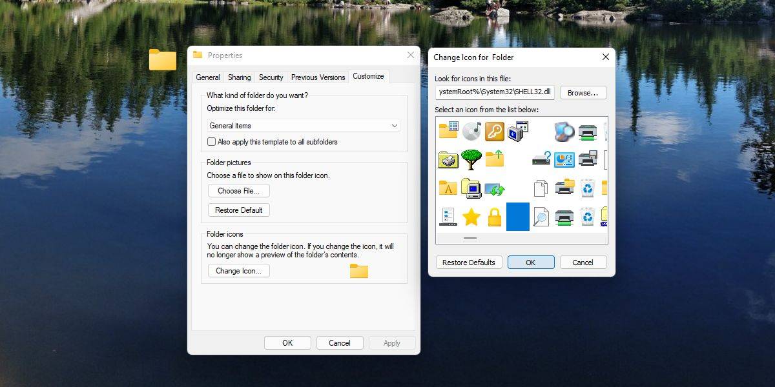Click OK in the Properties window
The width and height of the screenshot is (775, 387).
tap(287, 343)
